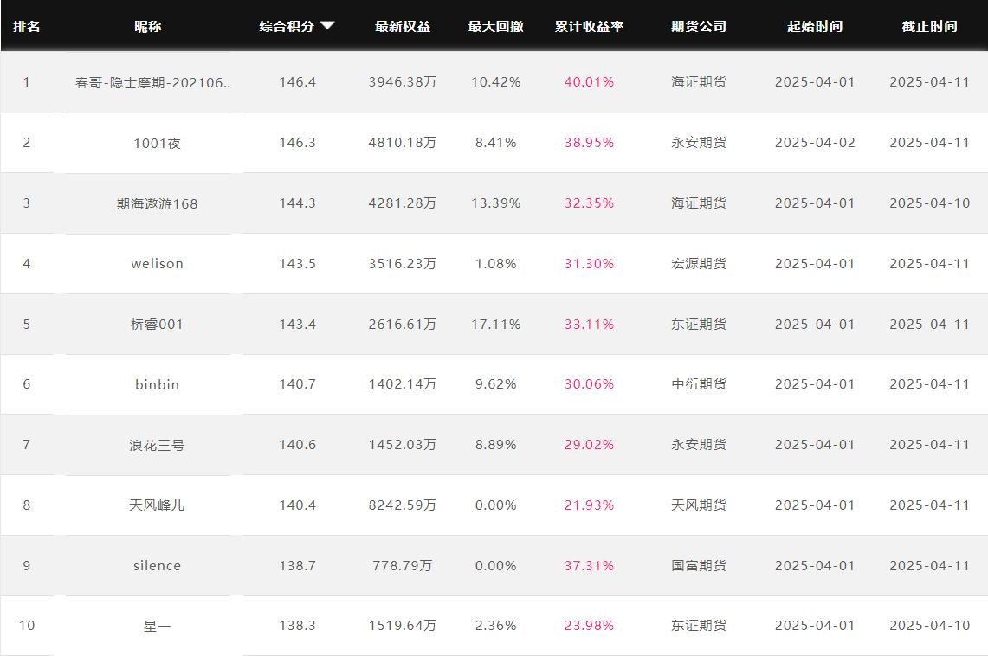
Task: Select return rate 30.06%
Action: click(589, 384)
